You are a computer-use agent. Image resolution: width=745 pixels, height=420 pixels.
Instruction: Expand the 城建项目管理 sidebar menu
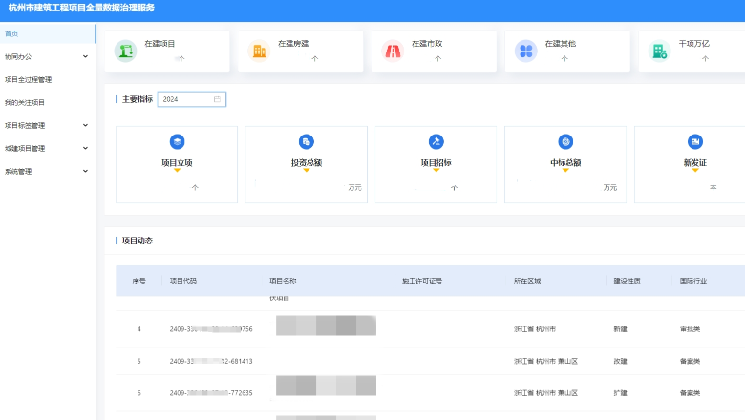[85, 148]
